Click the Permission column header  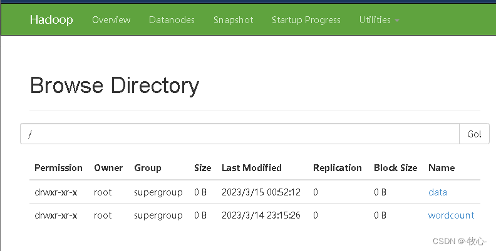(x=58, y=168)
